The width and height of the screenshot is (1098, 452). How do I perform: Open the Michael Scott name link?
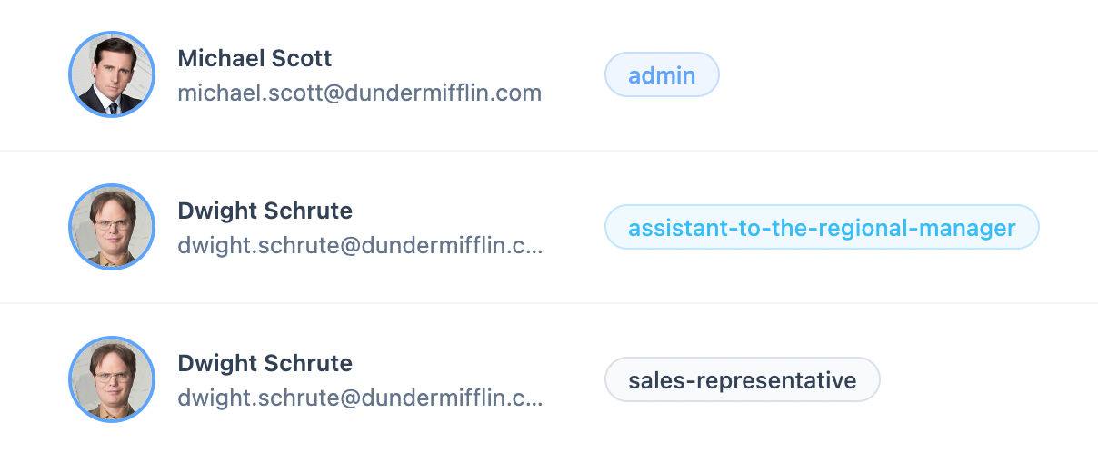(x=255, y=58)
